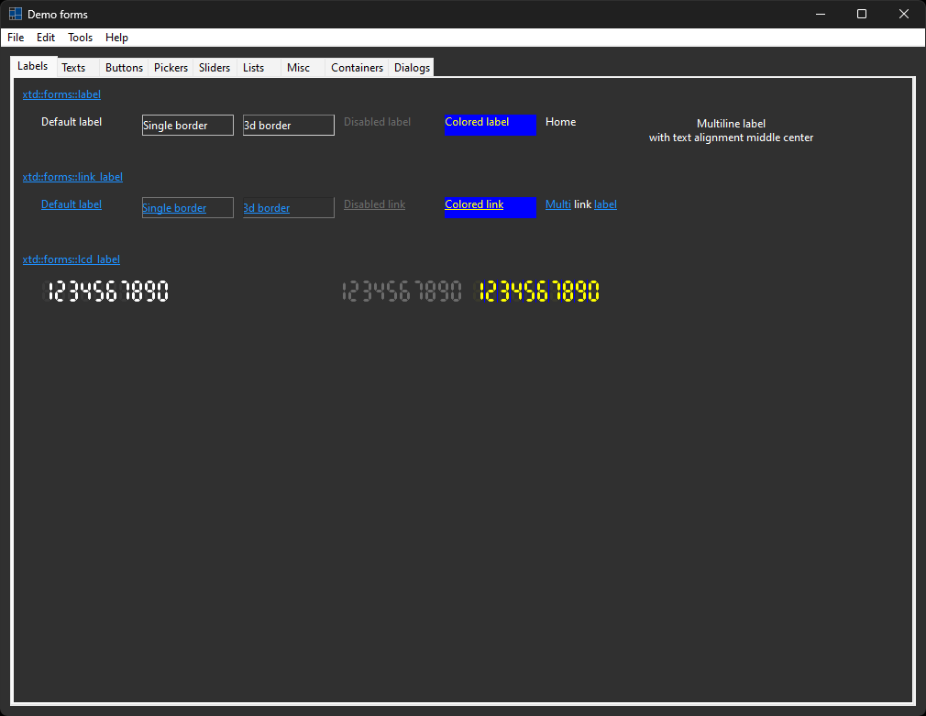Click the Default label hyperlink
Viewport: 926px width, 716px height.
pos(72,204)
